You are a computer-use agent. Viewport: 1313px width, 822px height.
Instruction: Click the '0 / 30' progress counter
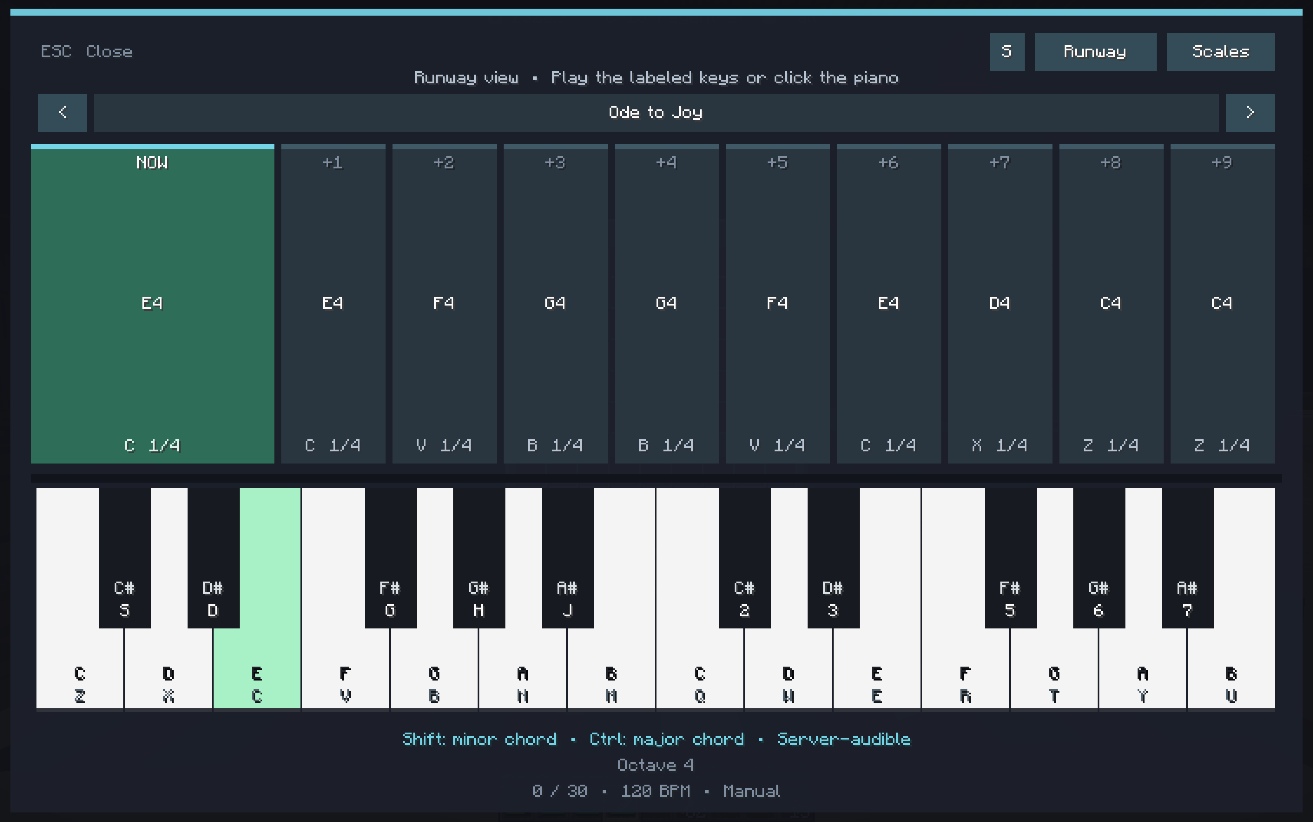(x=560, y=791)
